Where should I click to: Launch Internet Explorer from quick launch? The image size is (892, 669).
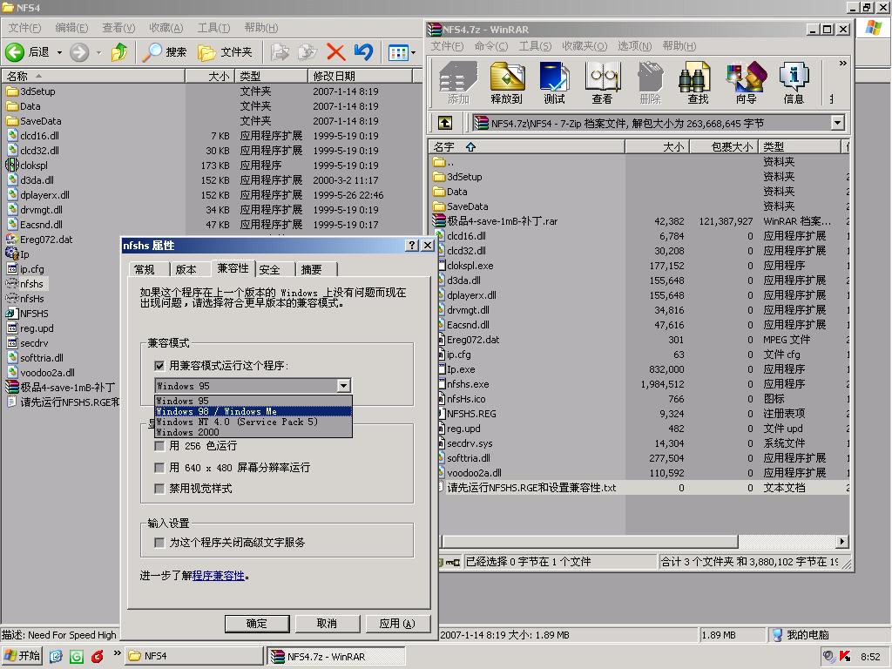point(55,657)
